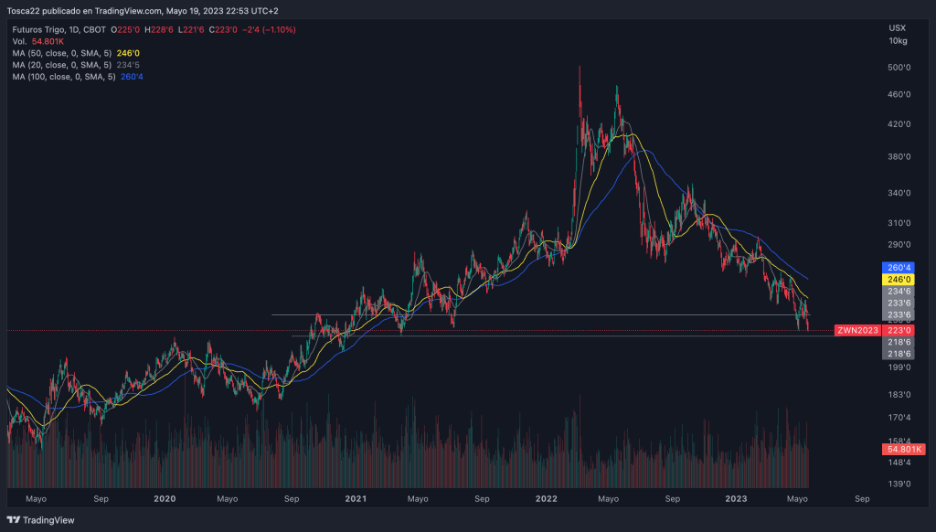The image size is (936, 532).
Task: Select the red ZWN2023 symbol tag
Action: click(857, 330)
